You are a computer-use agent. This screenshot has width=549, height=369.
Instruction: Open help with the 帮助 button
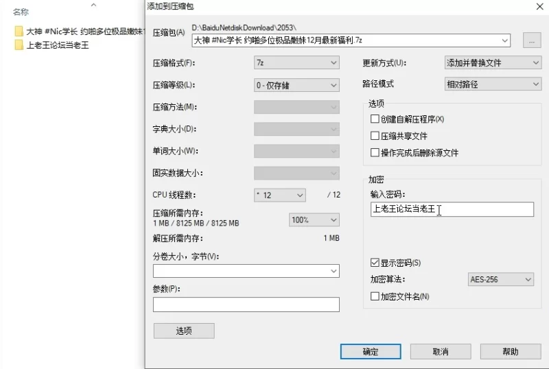(511, 351)
